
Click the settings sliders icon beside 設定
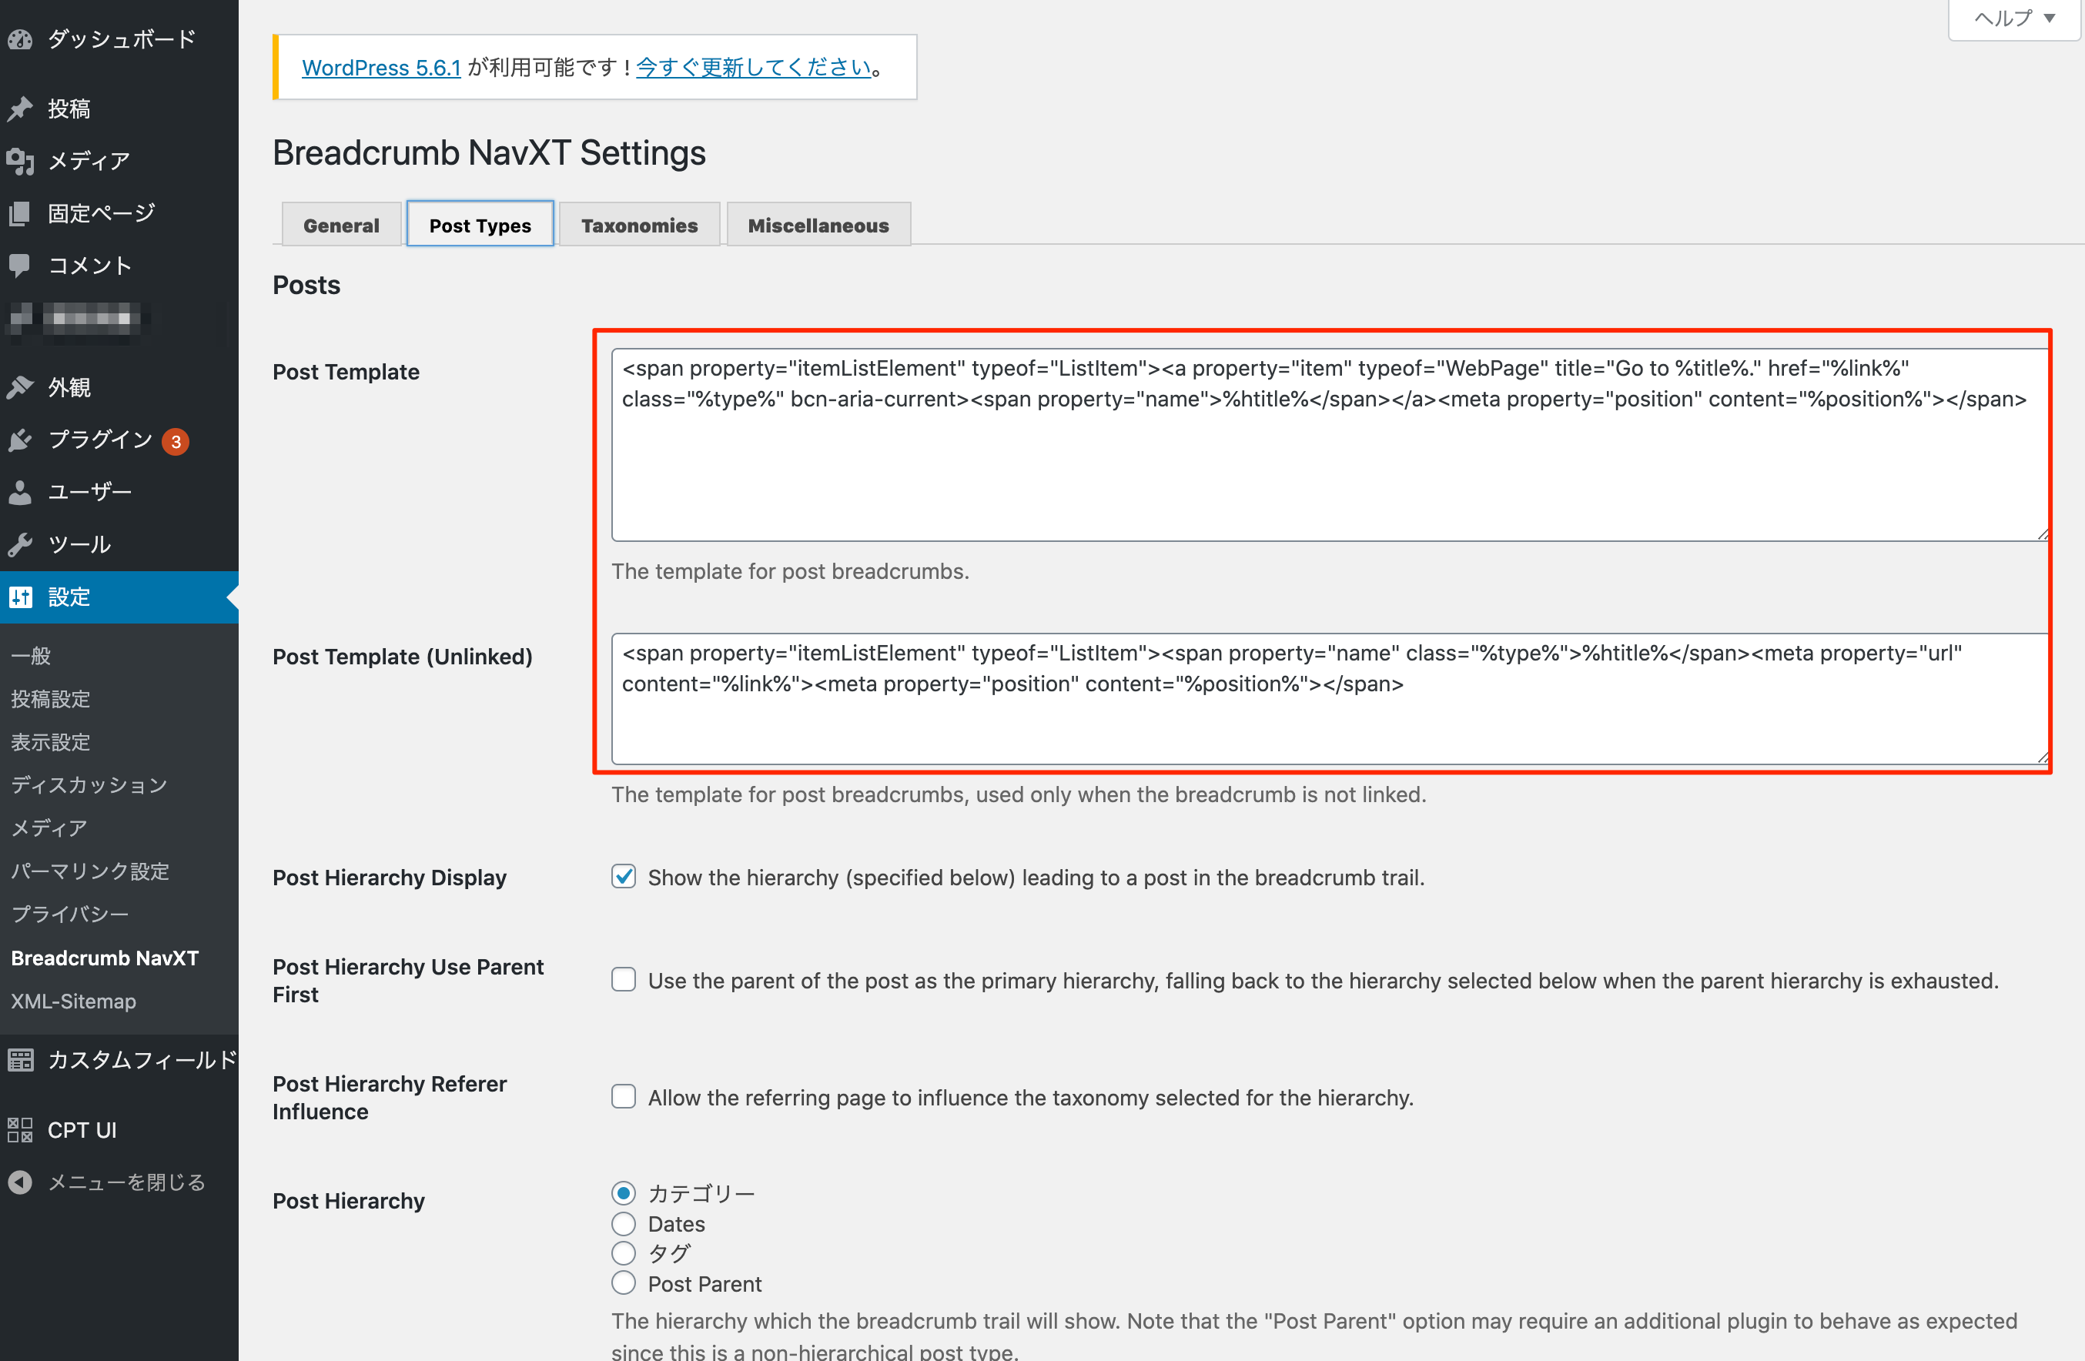click(20, 597)
